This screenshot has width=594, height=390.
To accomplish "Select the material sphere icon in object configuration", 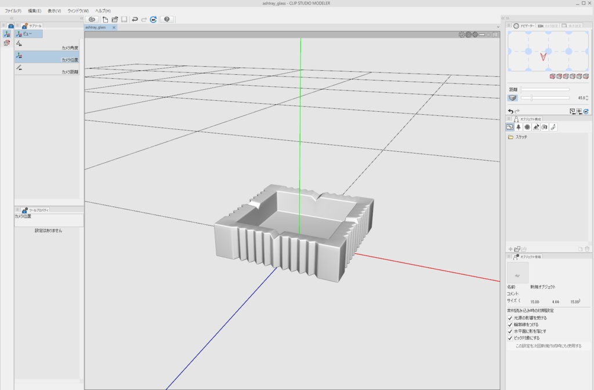I will pos(527,126).
